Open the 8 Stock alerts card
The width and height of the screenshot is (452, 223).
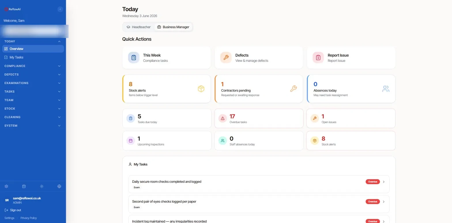click(x=166, y=89)
